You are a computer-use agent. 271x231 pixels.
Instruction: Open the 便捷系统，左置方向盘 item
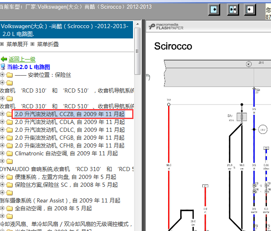click(66, 177)
